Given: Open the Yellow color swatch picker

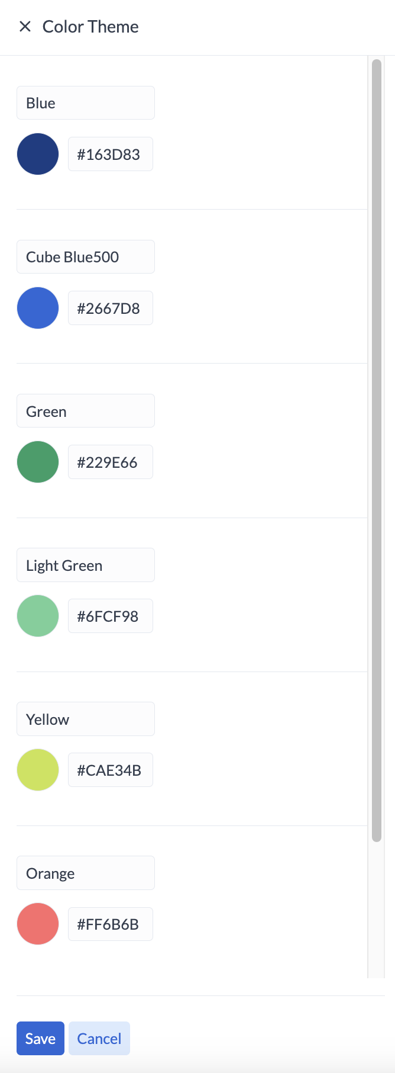Looking at the screenshot, I should point(38,770).
